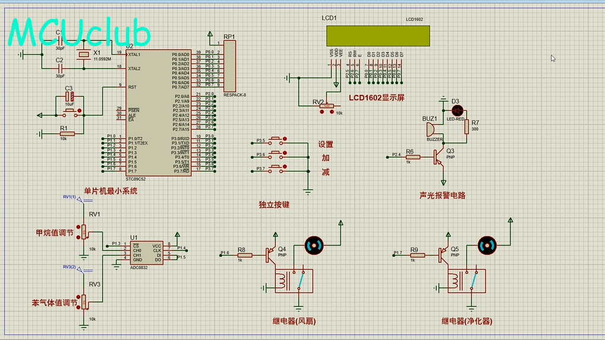Select the STC89C52 microcontroller chip U2
Screen dimensions: 605x340
click(158, 113)
